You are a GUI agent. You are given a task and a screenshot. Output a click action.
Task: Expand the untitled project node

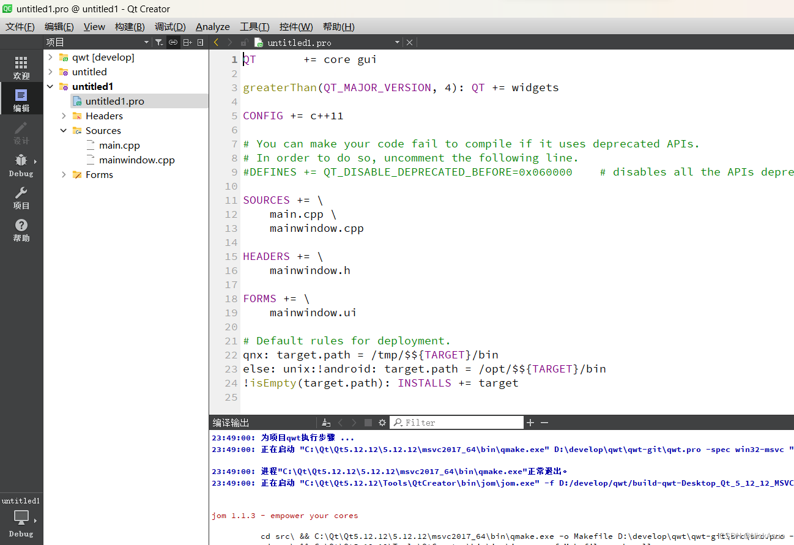point(50,72)
